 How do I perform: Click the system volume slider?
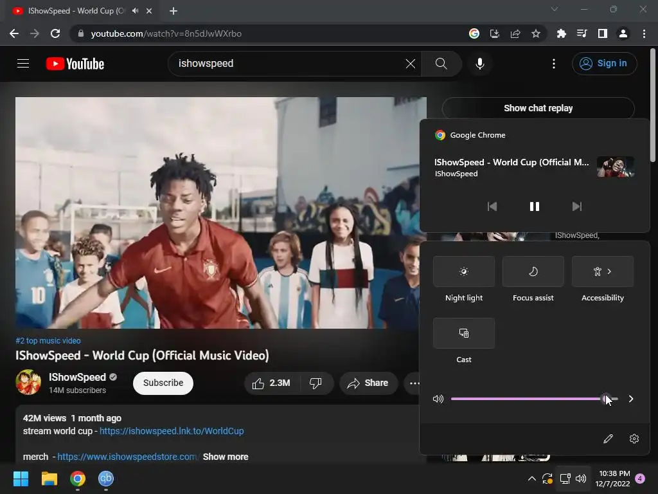(x=534, y=399)
